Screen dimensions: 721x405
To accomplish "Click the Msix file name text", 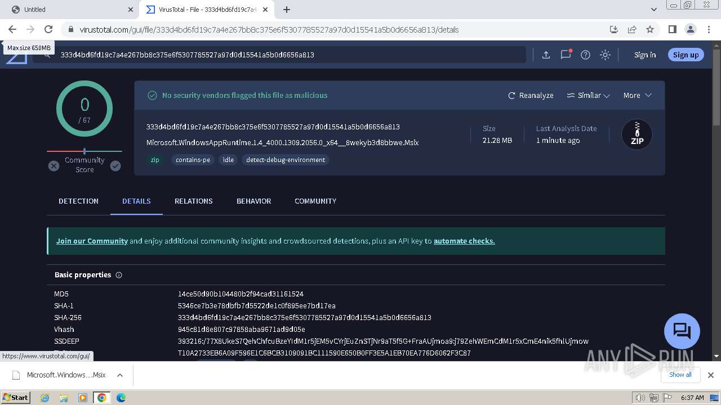I will coord(282,143).
